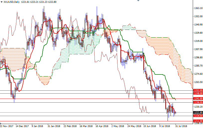
Task: Select the red 1248.00 price level label
Action: [198, 93]
